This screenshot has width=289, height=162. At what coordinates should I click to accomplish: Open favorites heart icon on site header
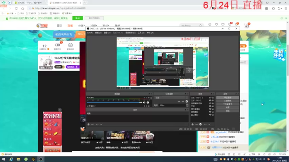pyautogui.click(x=216, y=24)
